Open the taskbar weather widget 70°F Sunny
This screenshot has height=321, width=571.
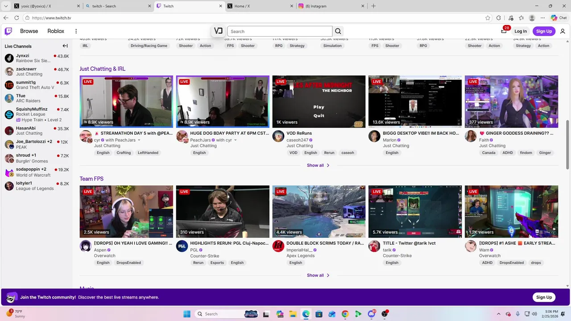16,313
